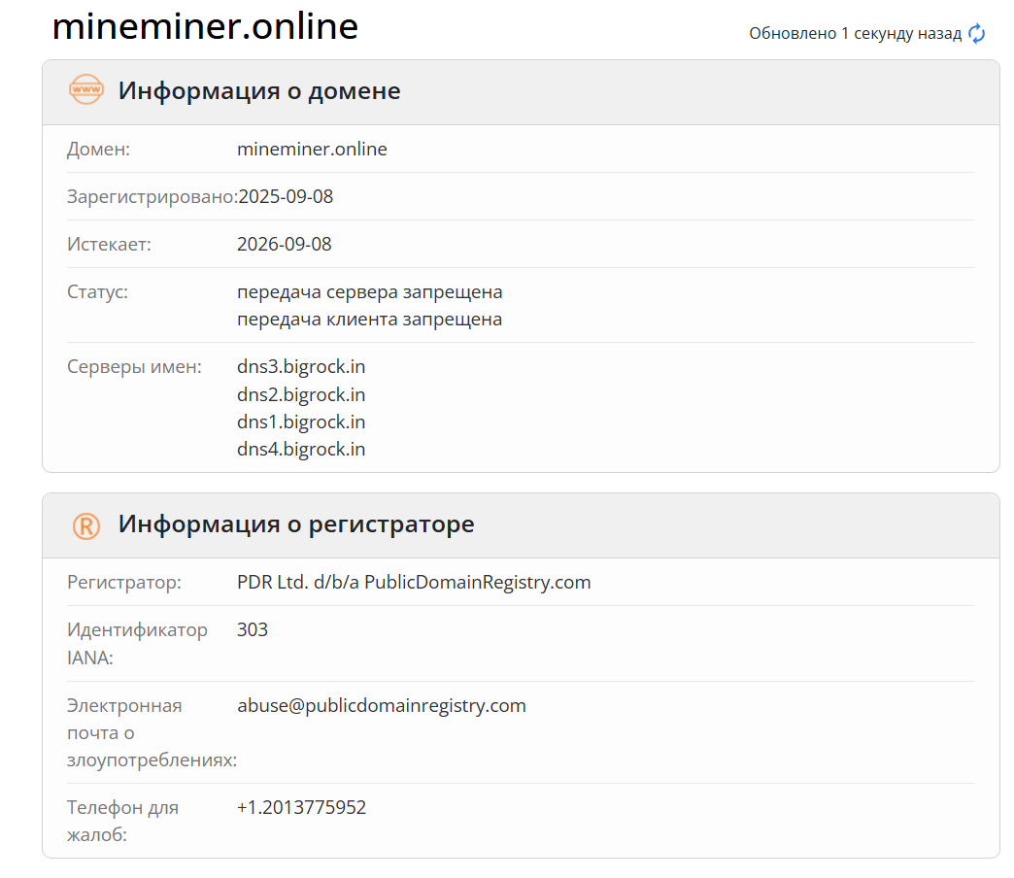Click the expiration date 2026-09-08
Image resolution: width=1014 pixels, height=878 pixels.
click(x=284, y=244)
